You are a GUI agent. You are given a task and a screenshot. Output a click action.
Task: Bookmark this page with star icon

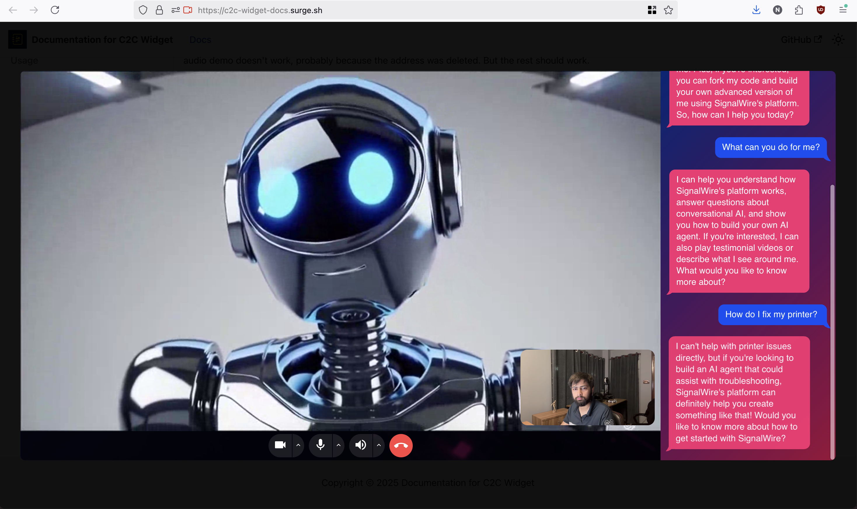668,10
